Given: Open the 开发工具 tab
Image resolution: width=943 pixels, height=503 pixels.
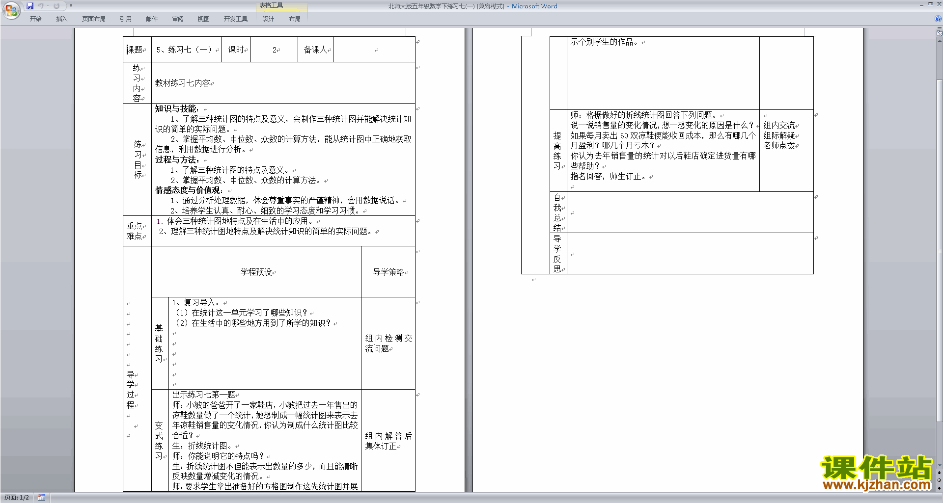Looking at the screenshot, I should pos(236,19).
